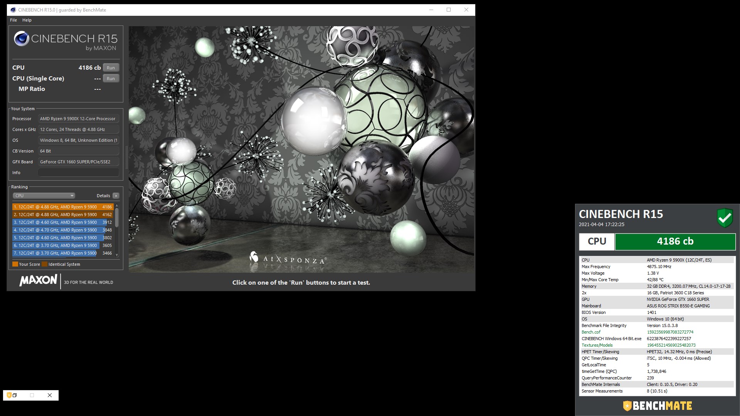Click the rendered scene preview
The height and width of the screenshot is (416, 740).
pos(301,149)
